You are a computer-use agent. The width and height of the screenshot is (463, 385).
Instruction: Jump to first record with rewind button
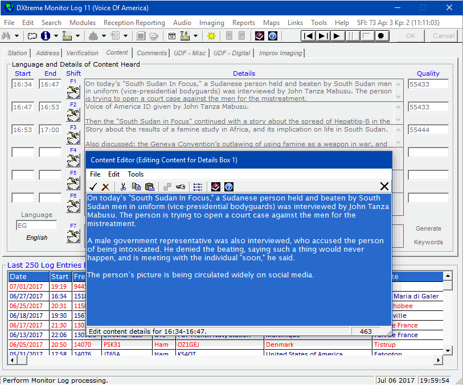click(308, 36)
